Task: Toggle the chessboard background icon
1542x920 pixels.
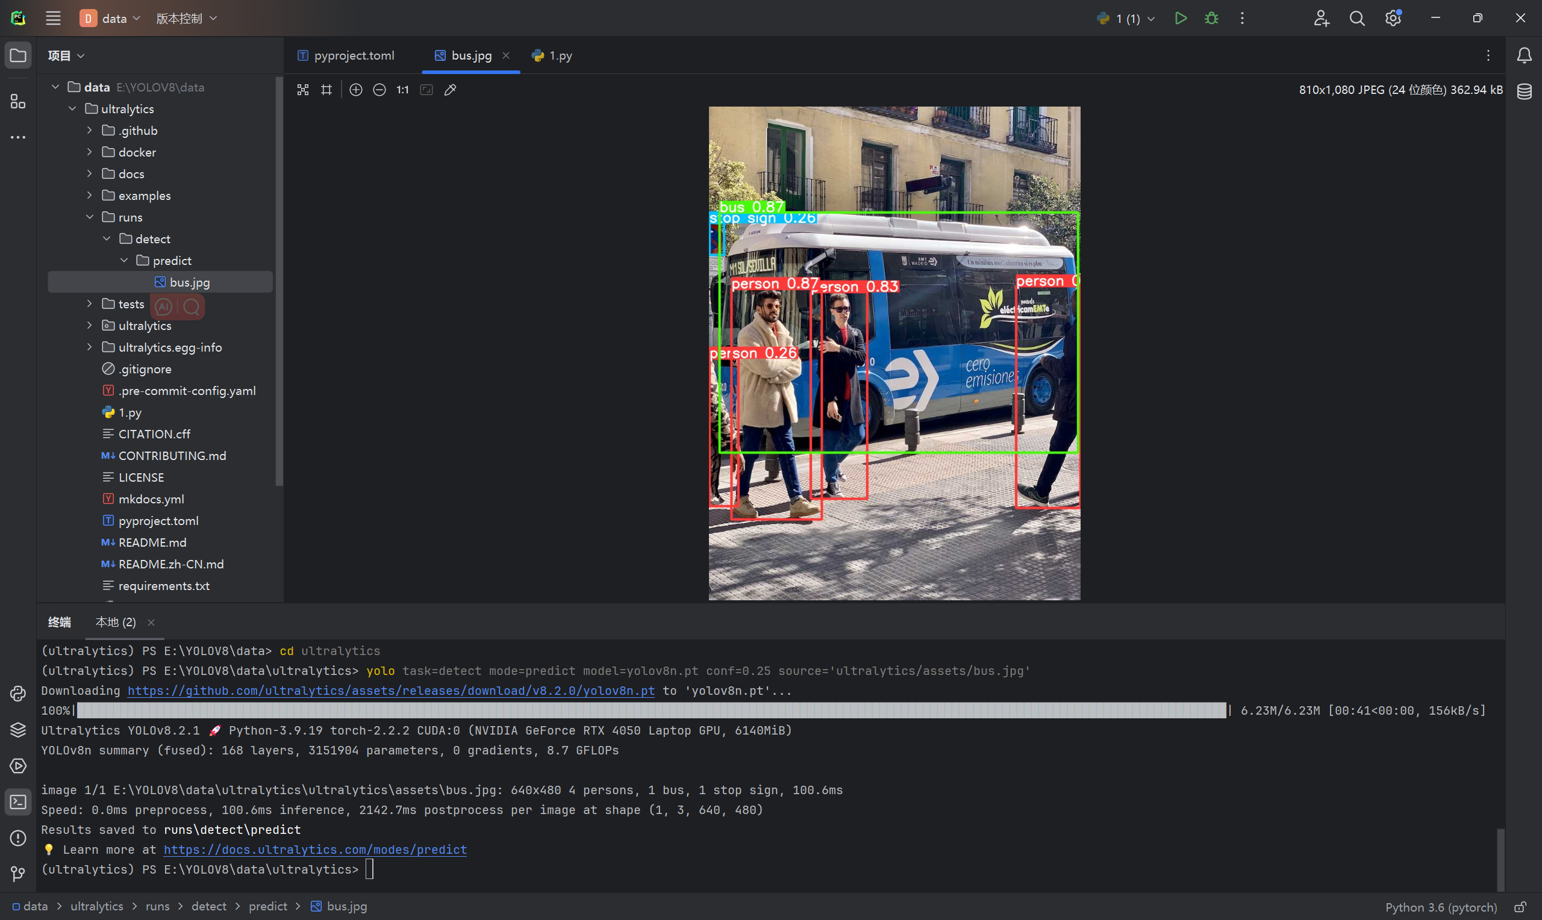Action: (x=303, y=90)
